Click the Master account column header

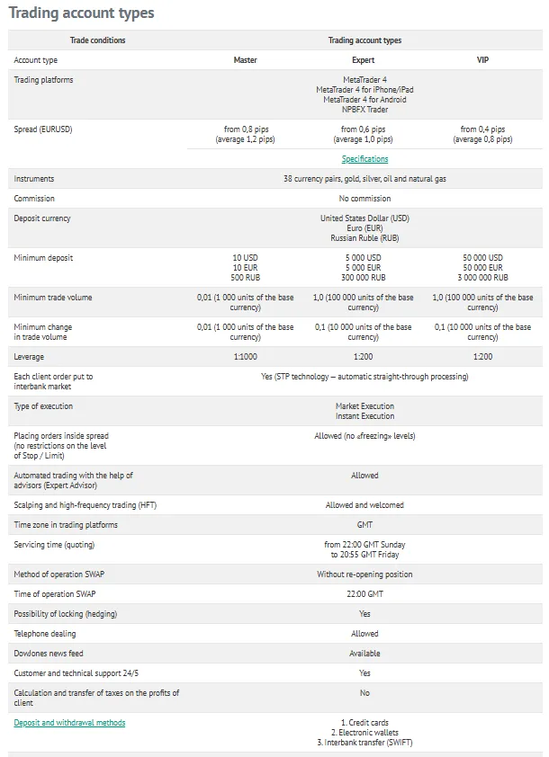(x=245, y=60)
